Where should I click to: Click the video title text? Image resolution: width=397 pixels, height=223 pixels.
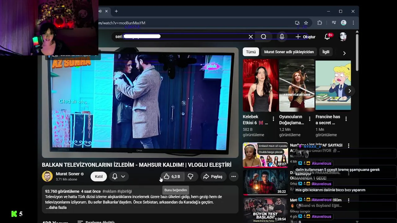click(x=137, y=165)
